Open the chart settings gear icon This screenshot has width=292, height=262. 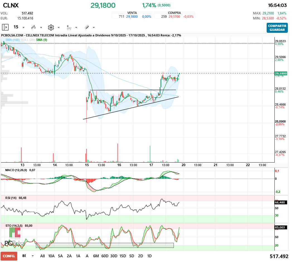coord(51,27)
